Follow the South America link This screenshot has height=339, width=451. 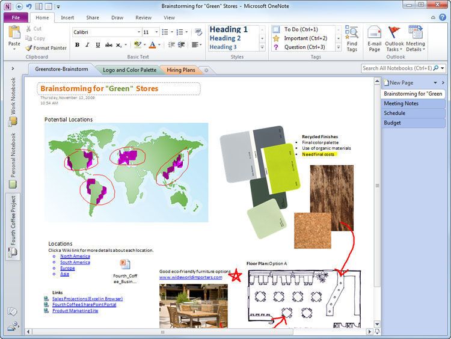[x=75, y=262]
